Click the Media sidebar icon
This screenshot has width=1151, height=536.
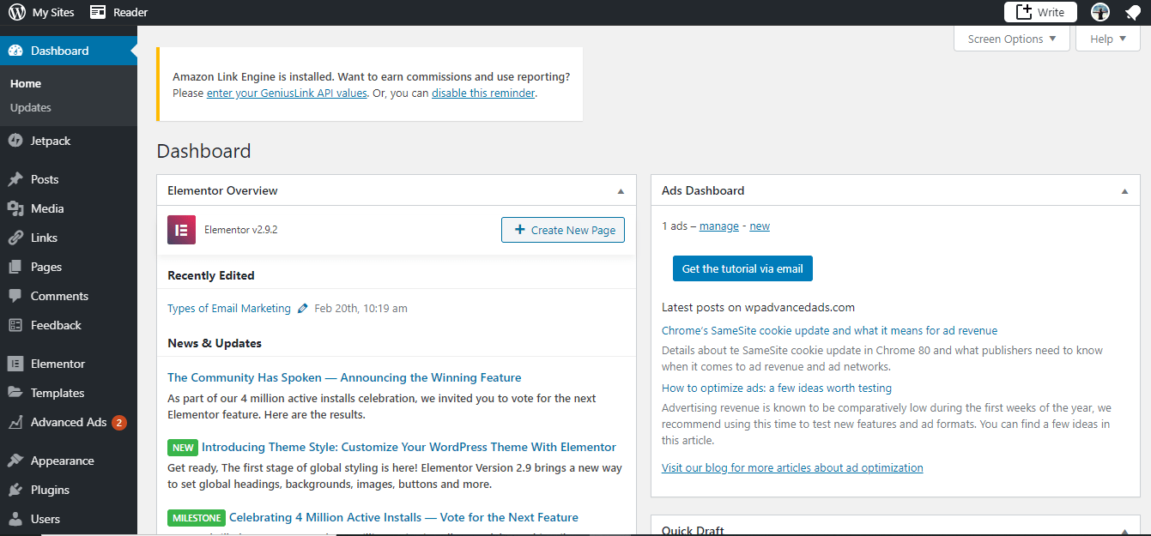point(15,208)
